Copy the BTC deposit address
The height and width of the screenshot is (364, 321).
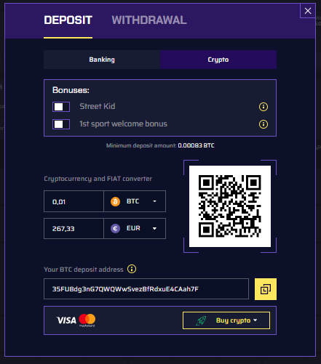(x=266, y=289)
